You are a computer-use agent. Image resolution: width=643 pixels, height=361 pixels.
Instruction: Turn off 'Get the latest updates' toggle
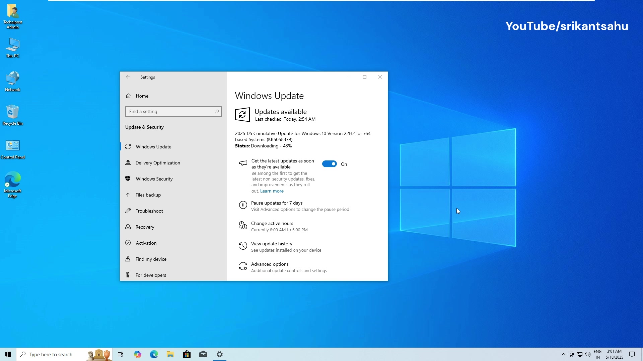click(330, 164)
